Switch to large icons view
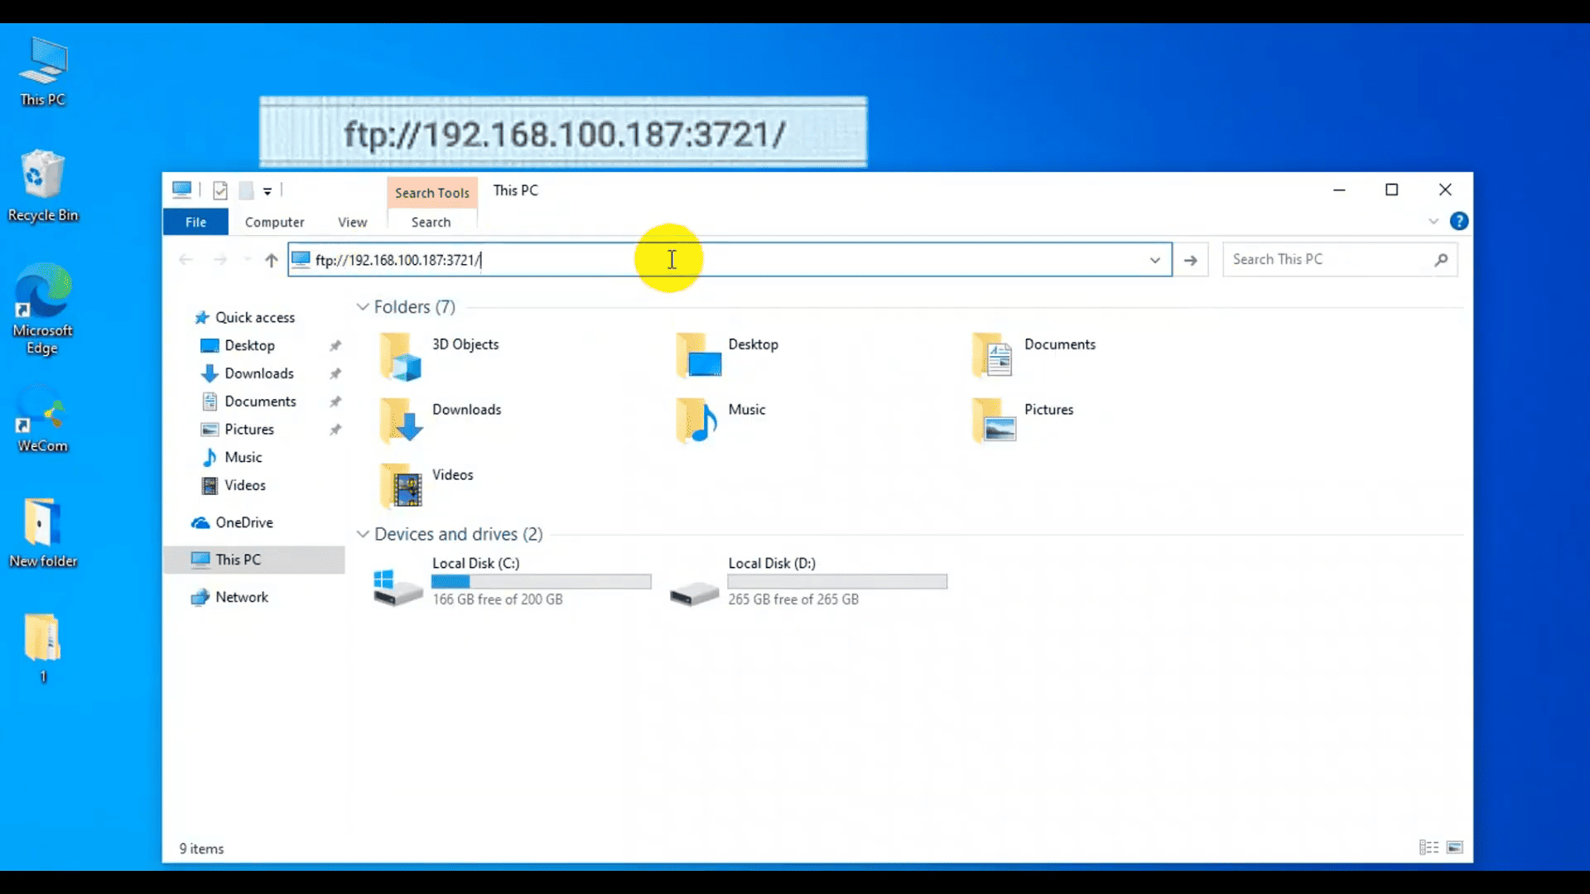This screenshot has height=894, width=1590. pos(1454,847)
